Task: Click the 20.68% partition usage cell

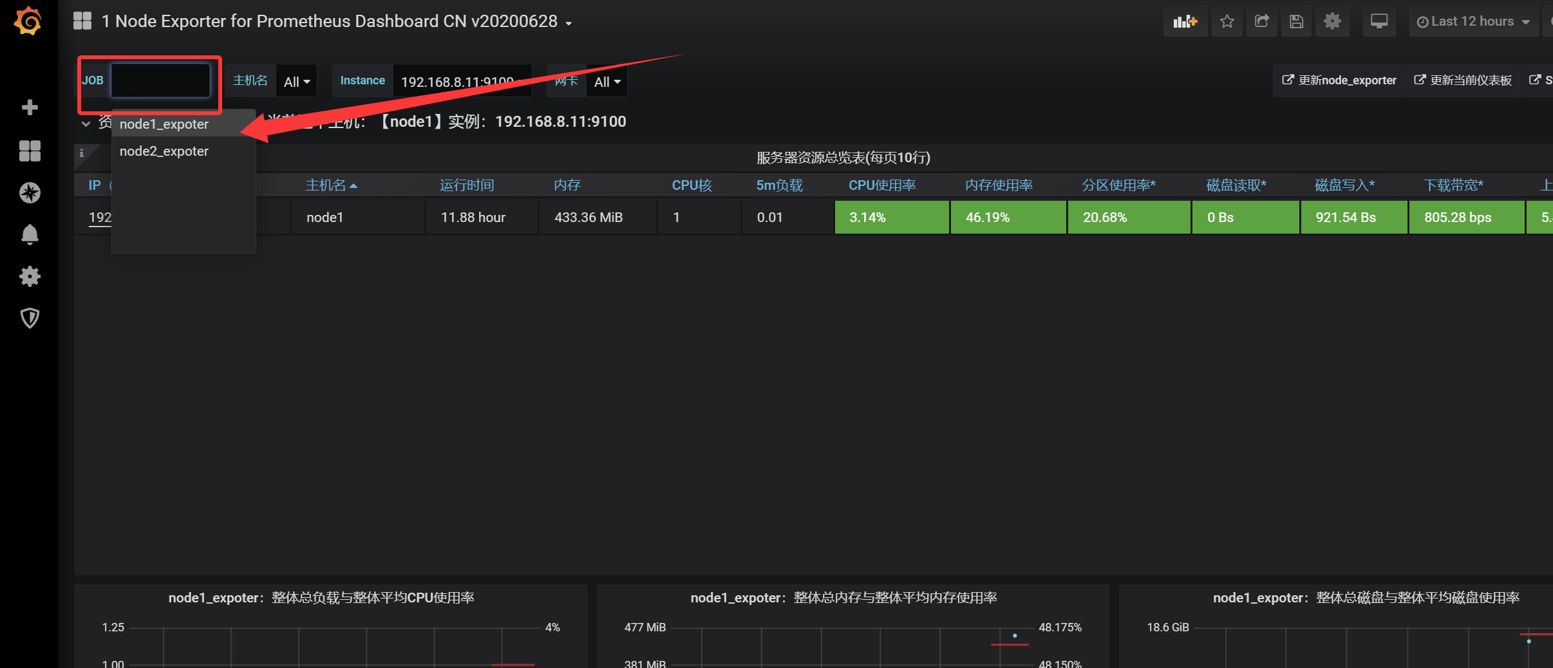Action: 1129,218
